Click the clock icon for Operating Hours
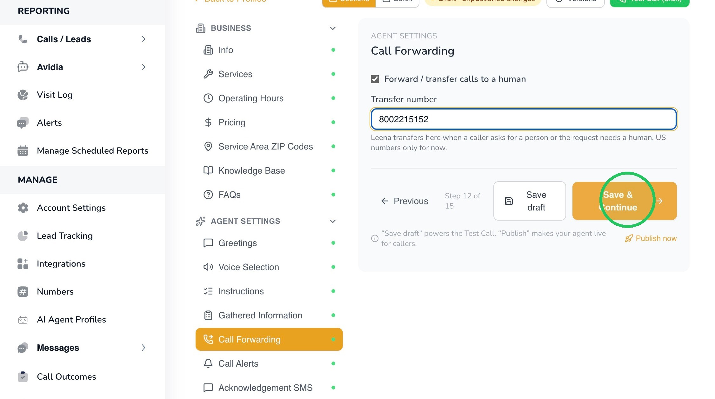Viewport: 715px width, 399px height. (x=208, y=98)
